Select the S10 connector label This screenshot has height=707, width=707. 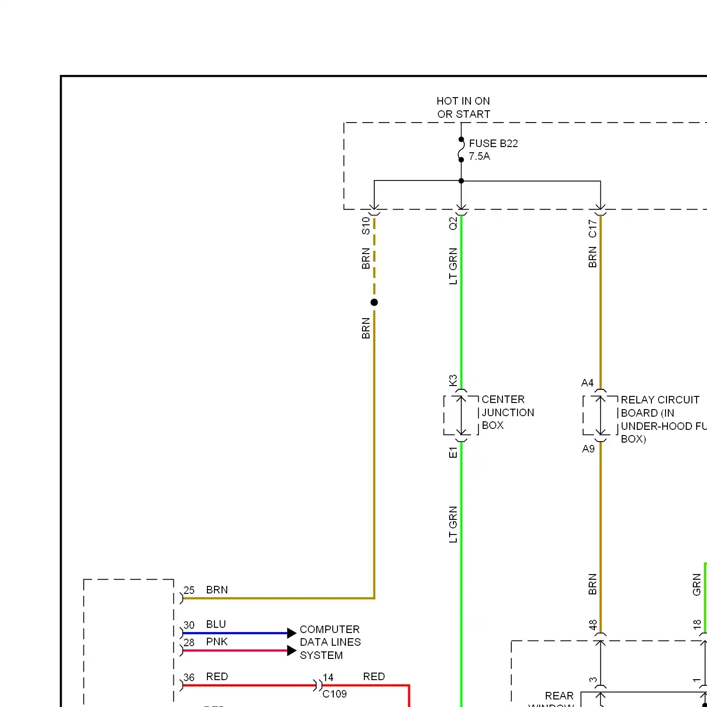pos(366,226)
